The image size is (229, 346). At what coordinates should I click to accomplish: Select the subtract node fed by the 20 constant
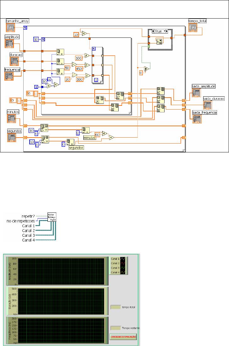(x=75, y=75)
